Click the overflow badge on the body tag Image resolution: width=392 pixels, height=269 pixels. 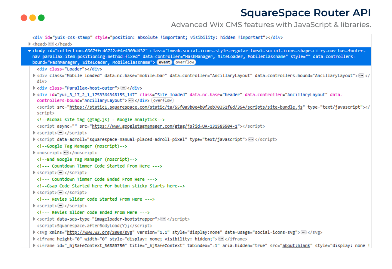(185, 62)
